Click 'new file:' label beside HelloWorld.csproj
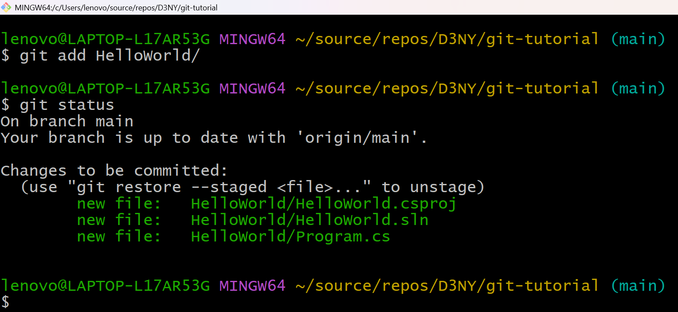The height and width of the screenshot is (312, 678). coord(119,204)
